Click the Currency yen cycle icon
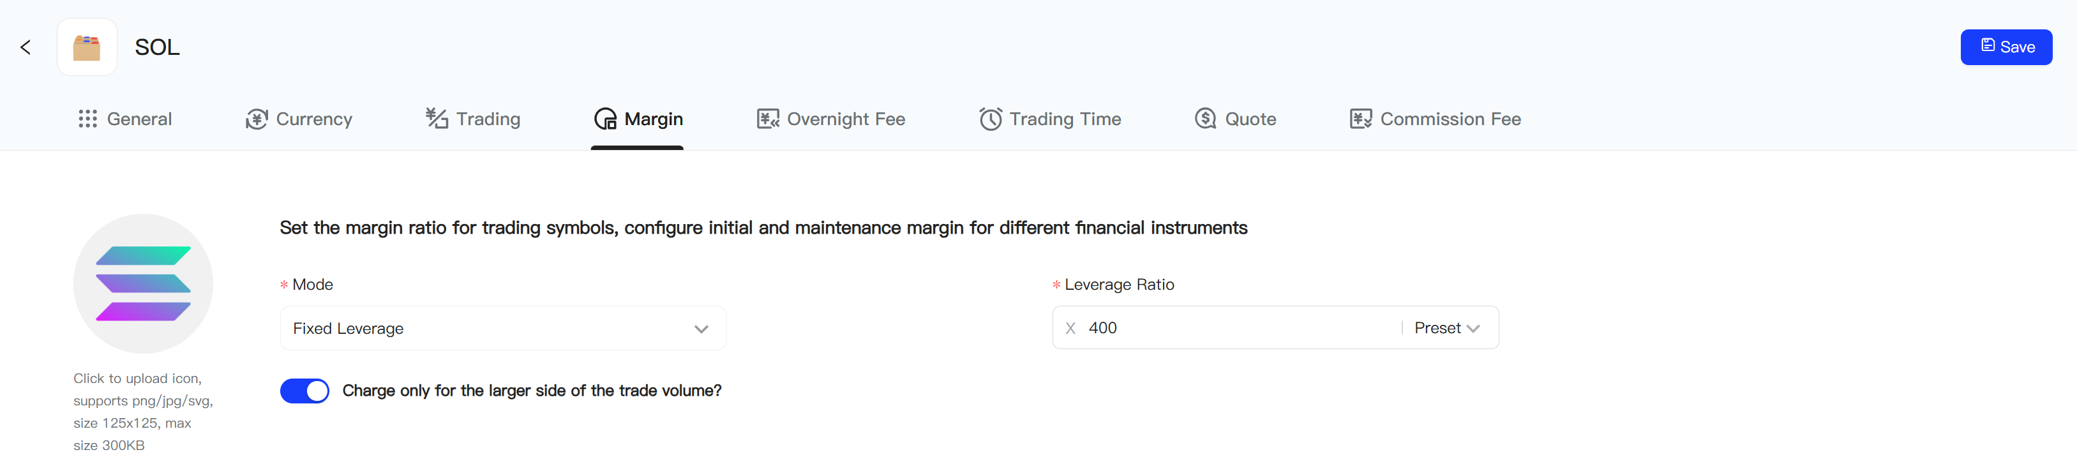This screenshot has width=2077, height=473. coord(257,119)
